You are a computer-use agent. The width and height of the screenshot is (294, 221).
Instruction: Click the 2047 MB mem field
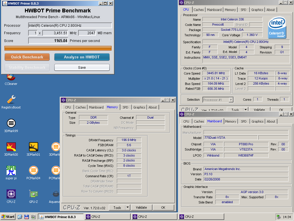click(87, 33)
